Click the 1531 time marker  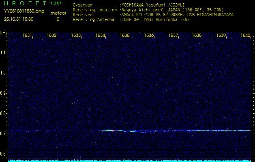coord(27,36)
